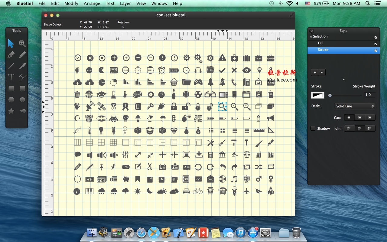Select the trash can icon on canvas
This screenshot has height=242, width=387.
pos(77,94)
